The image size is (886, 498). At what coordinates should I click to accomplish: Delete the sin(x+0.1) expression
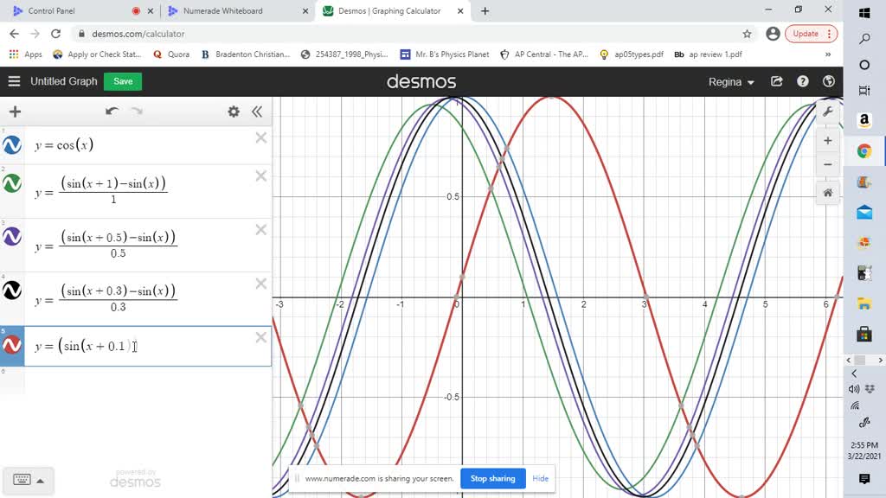260,337
